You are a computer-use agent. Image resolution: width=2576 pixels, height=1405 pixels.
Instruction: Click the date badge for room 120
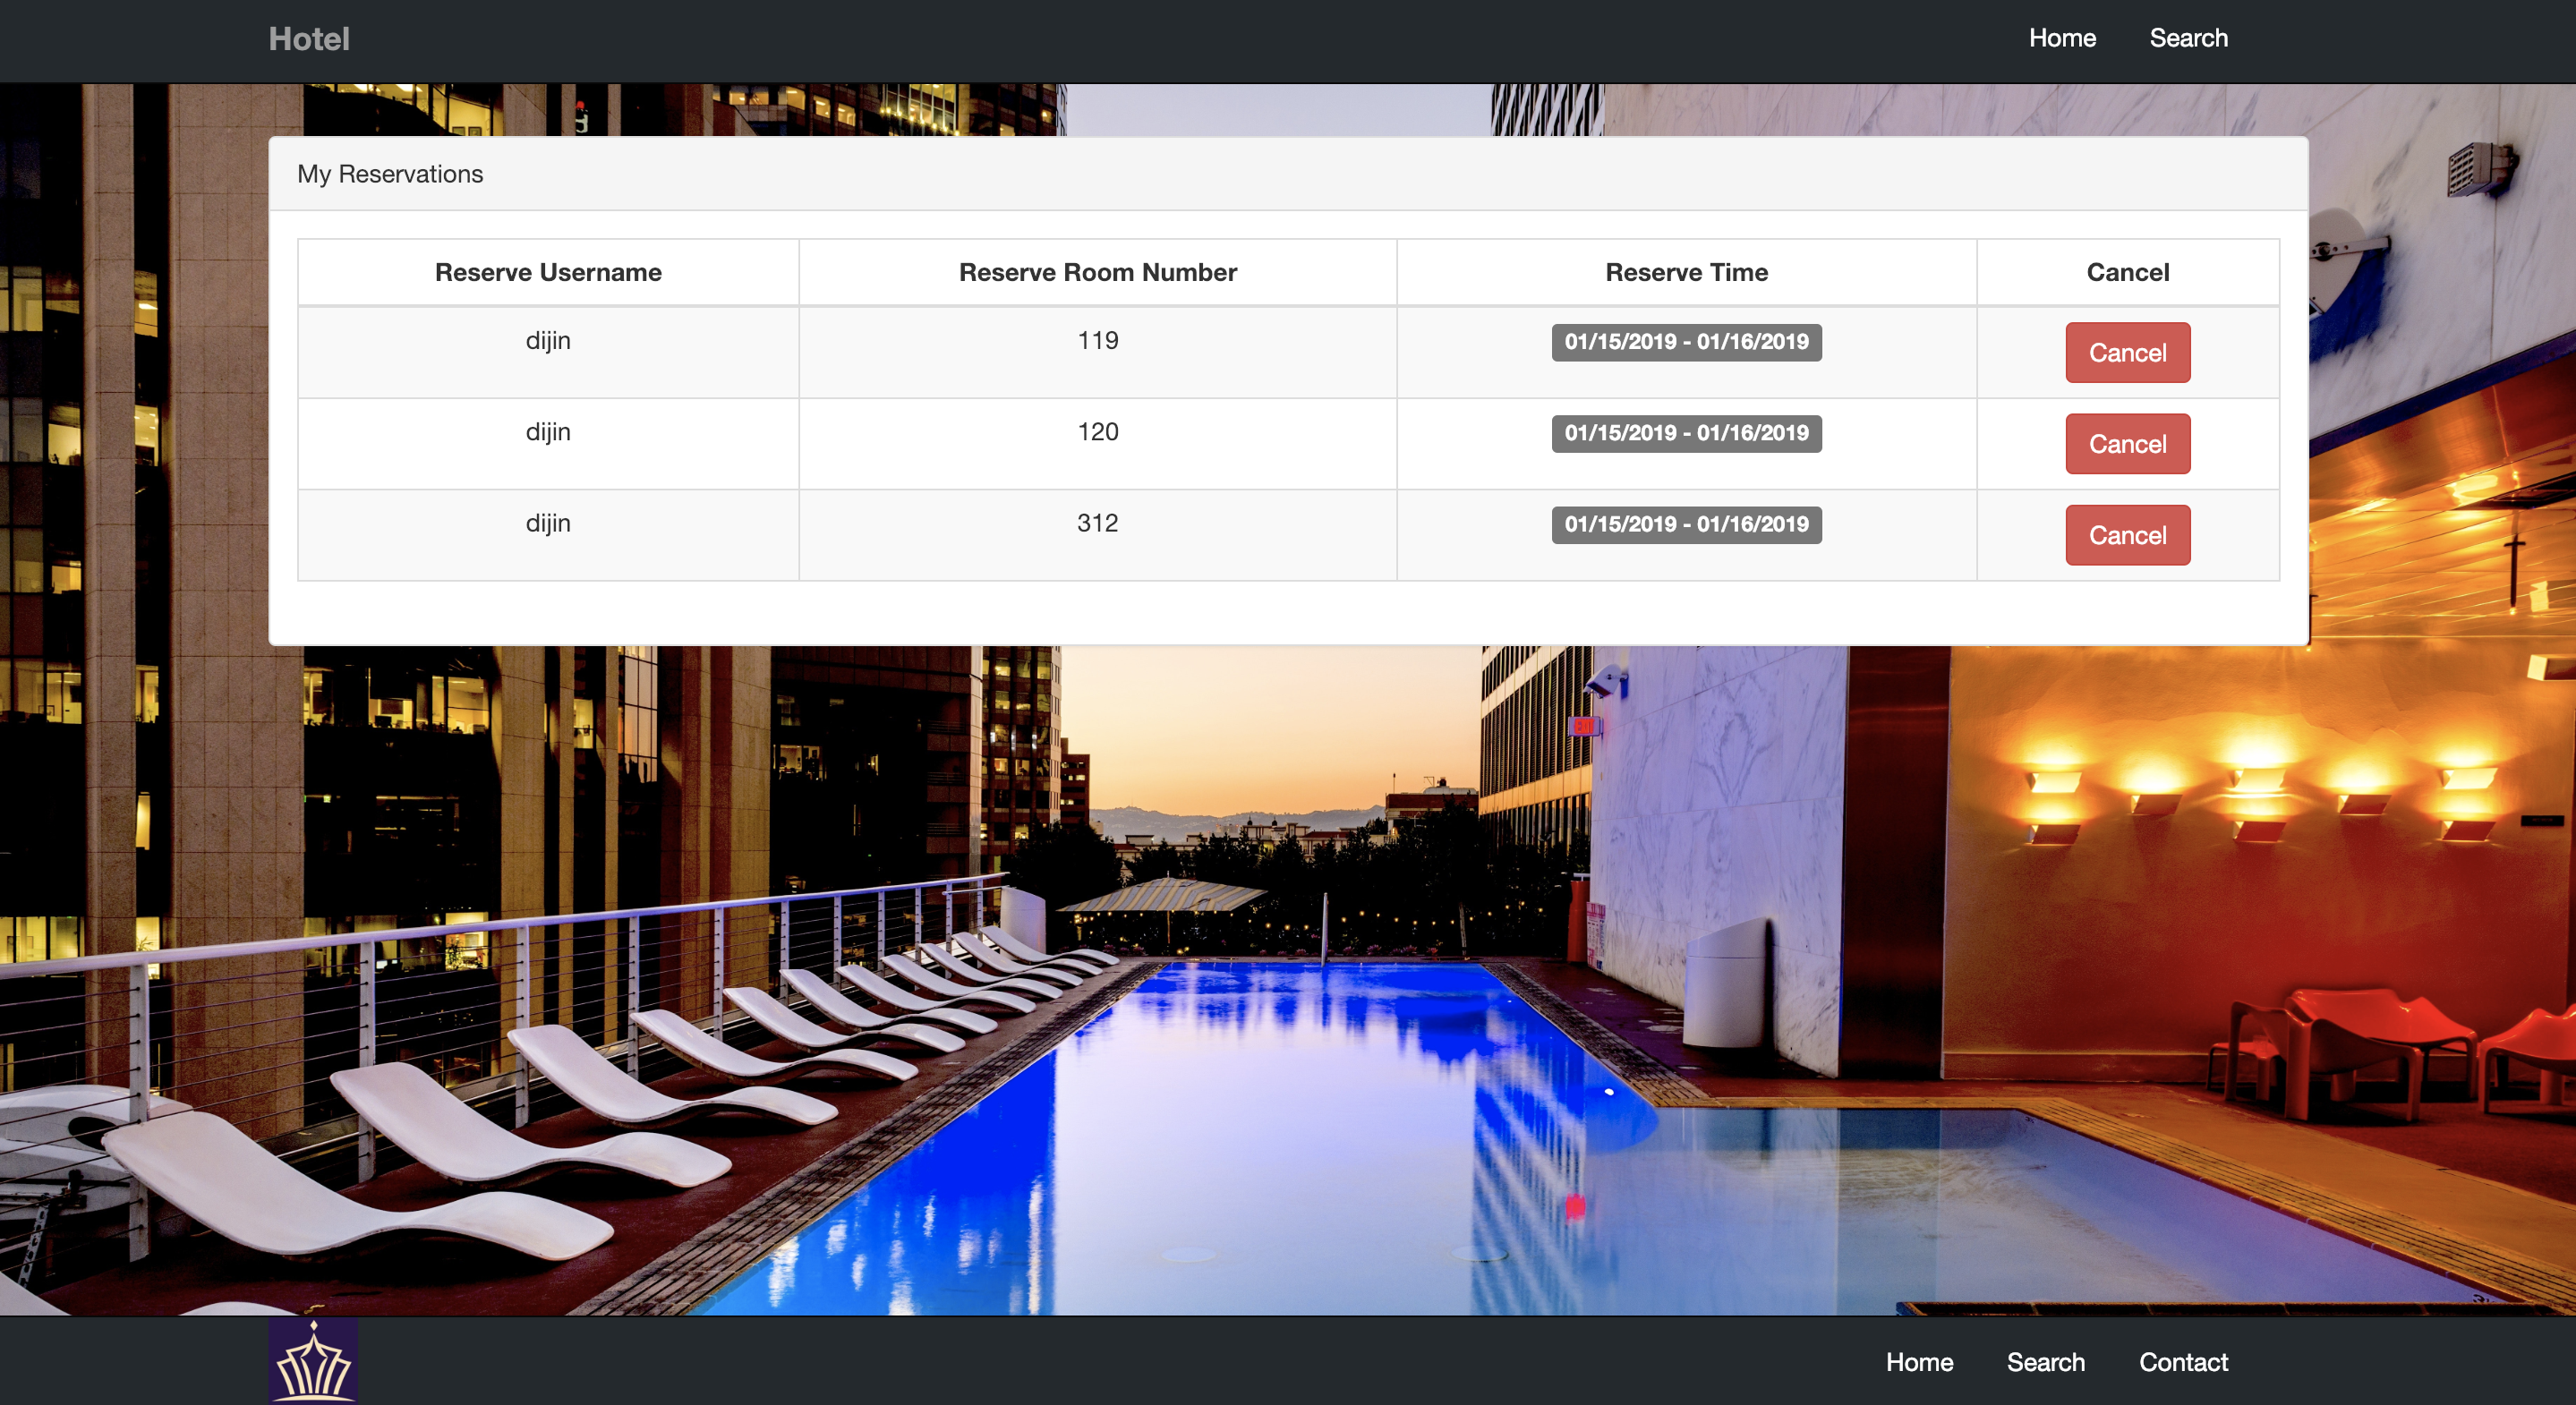pos(1686,433)
